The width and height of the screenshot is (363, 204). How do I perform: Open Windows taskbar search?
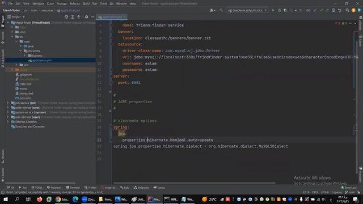pyautogui.click(x=17, y=199)
